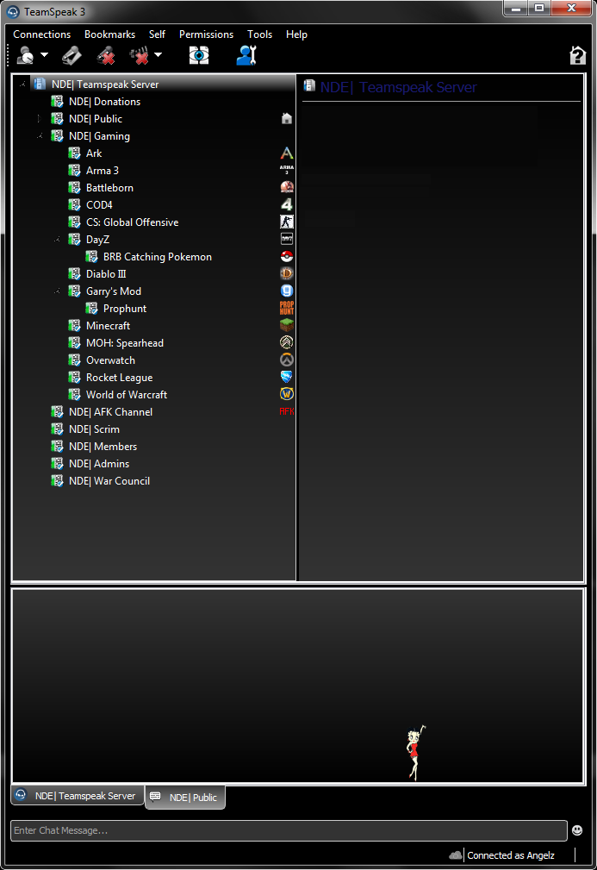Click the Betty Boop image in chat
The width and height of the screenshot is (597, 870).
tap(415, 753)
